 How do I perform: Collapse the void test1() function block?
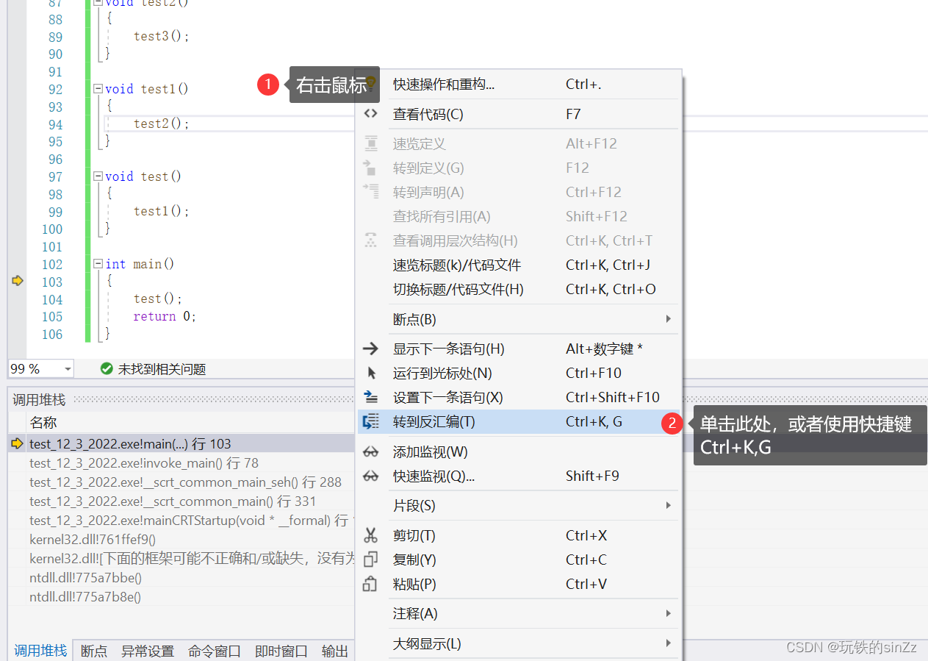click(x=98, y=88)
